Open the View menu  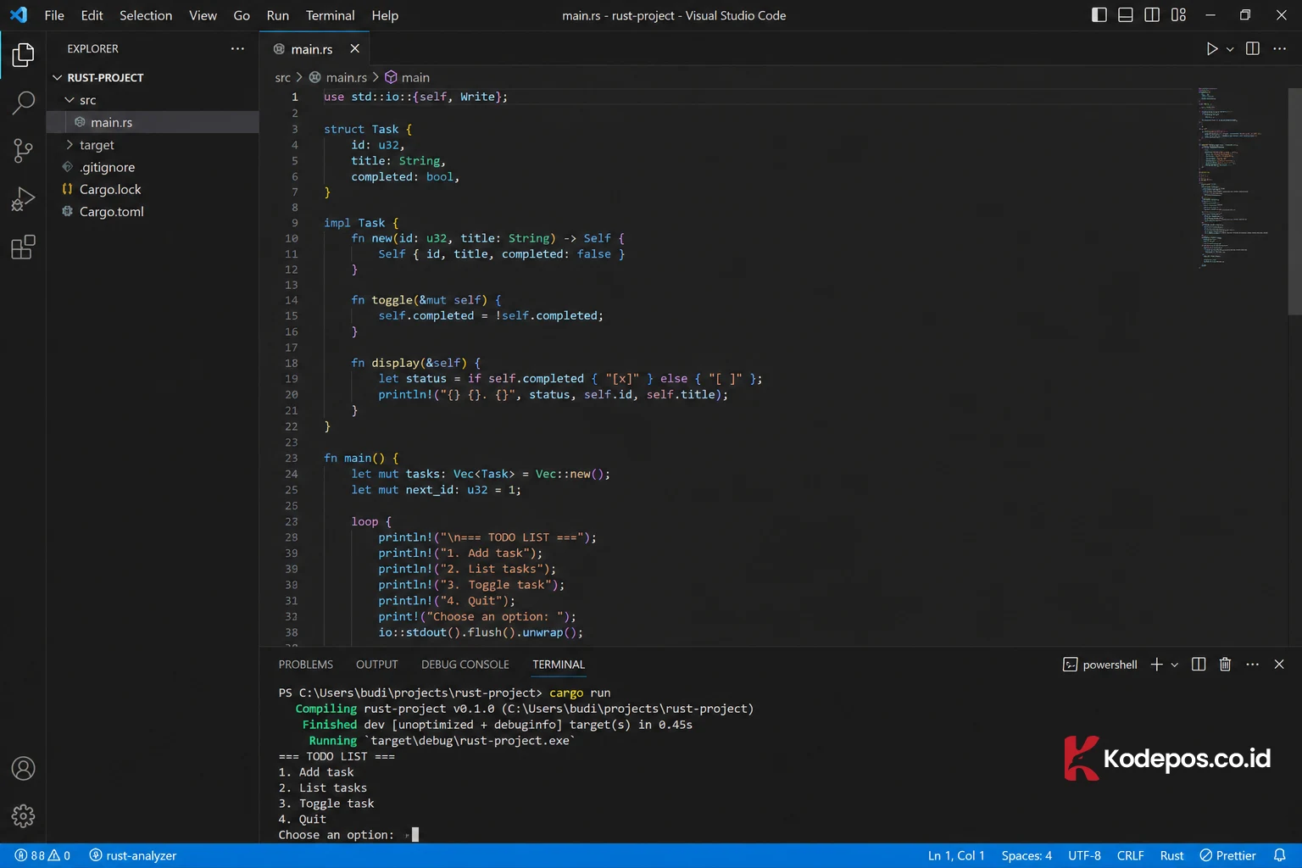pos(203,15)
